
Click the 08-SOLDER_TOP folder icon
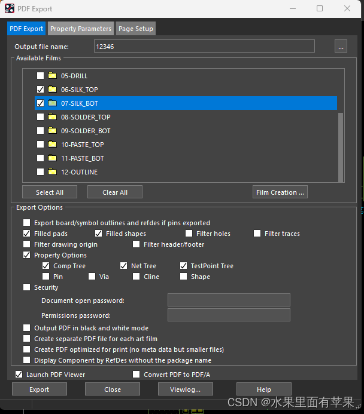[x=52, y=117]
